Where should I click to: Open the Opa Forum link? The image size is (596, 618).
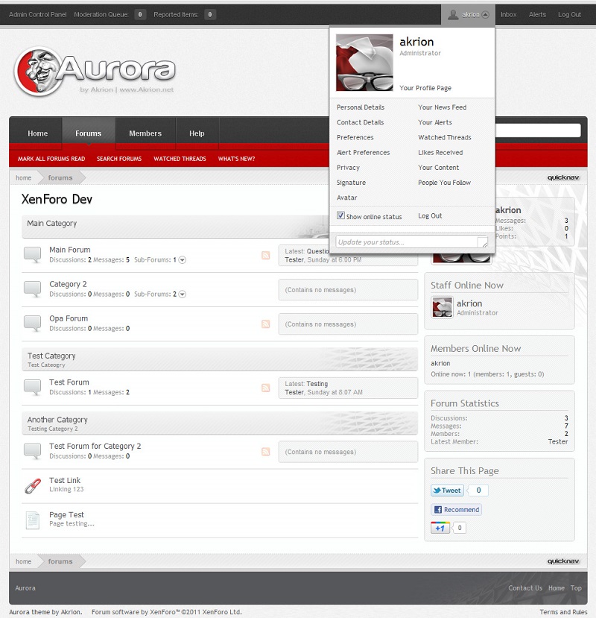pos(69,318)
